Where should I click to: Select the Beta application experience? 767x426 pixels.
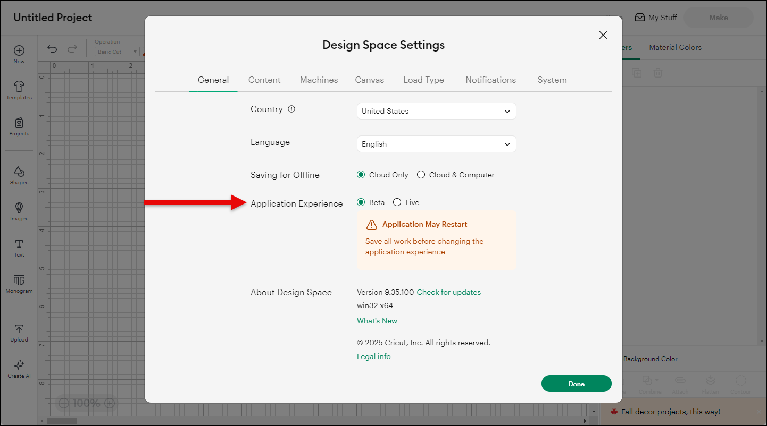click(361, 202)
